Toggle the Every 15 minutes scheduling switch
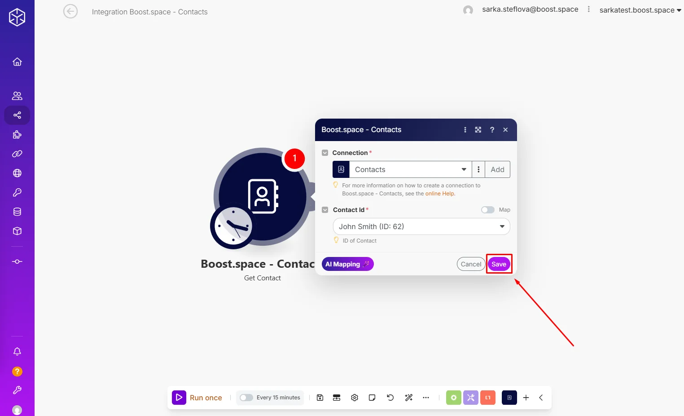Screen dimensions: 684x416 246,398
